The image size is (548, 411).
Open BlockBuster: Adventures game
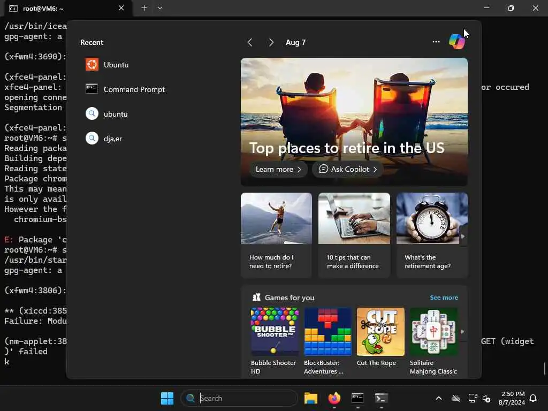click(328, 341)
